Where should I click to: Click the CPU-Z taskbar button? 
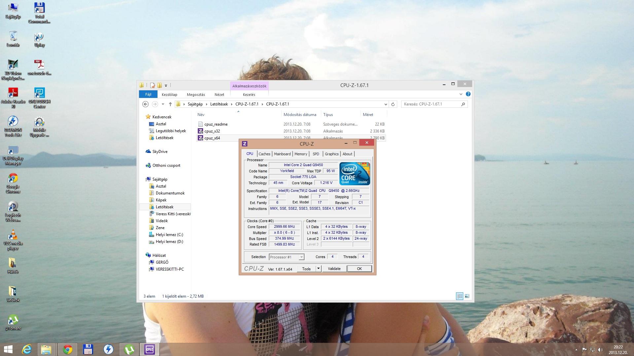[x=149, y=349]
